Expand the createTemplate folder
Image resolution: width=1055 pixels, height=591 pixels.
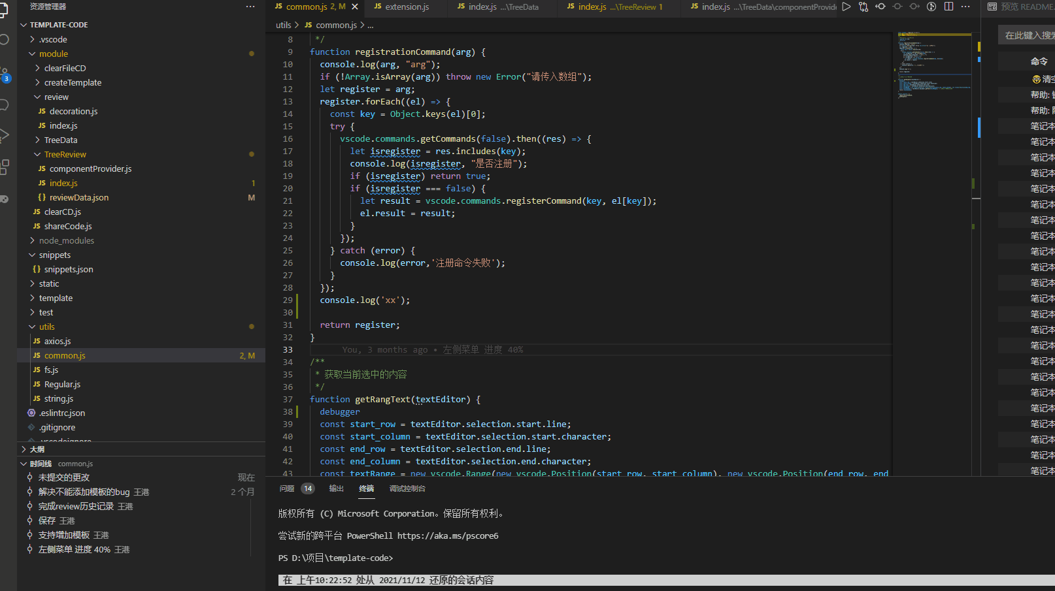(37, 82)
